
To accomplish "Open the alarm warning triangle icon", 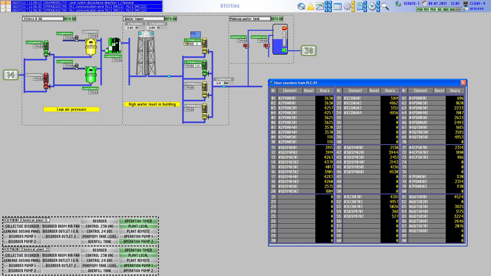I will coord(310,6).
